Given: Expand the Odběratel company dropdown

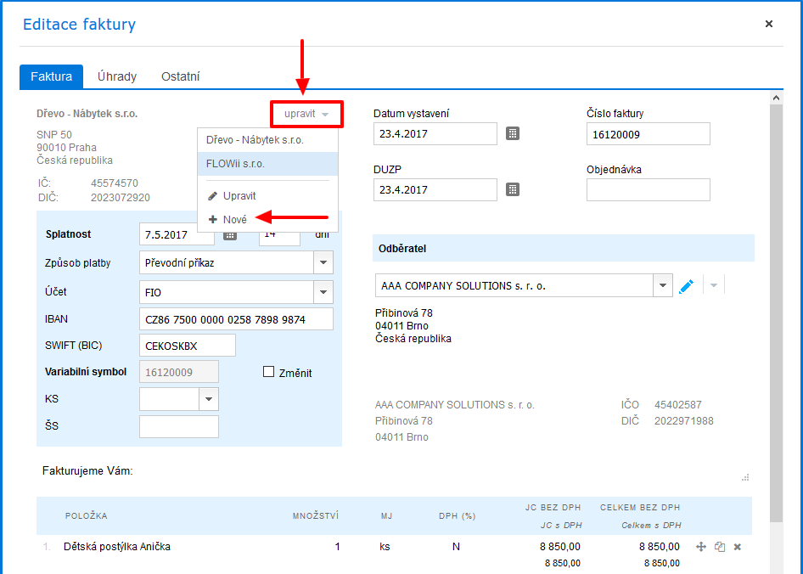Looking at the screenshot, I should point(663,285).
